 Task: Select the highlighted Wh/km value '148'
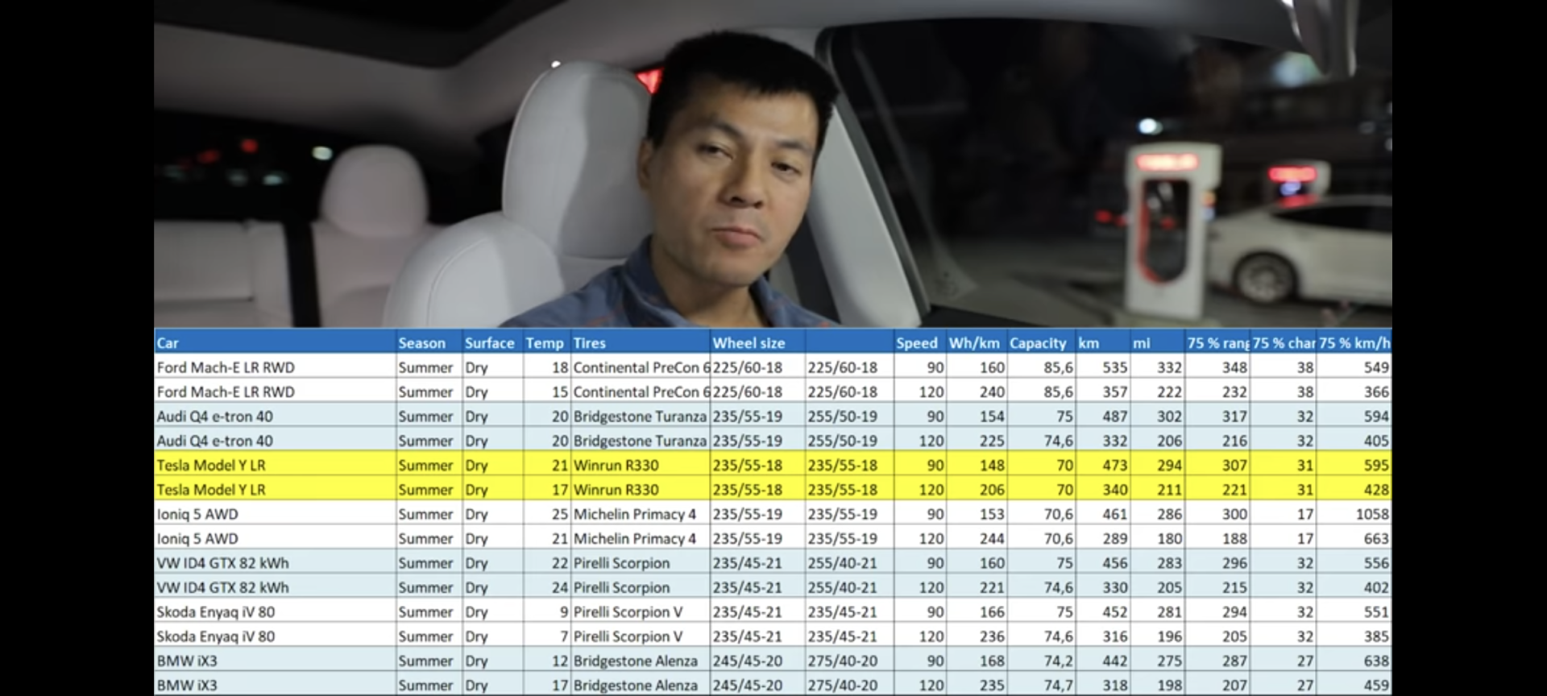point(992,465)
